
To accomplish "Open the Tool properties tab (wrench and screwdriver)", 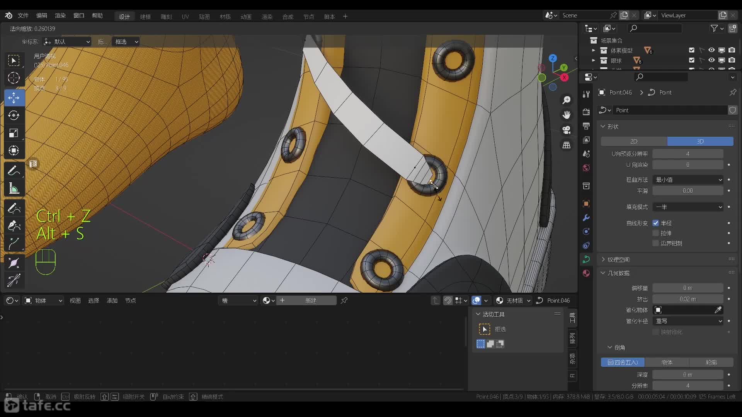I will 586,94.
